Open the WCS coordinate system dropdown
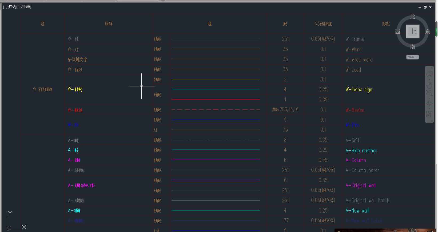 point(412,57)
